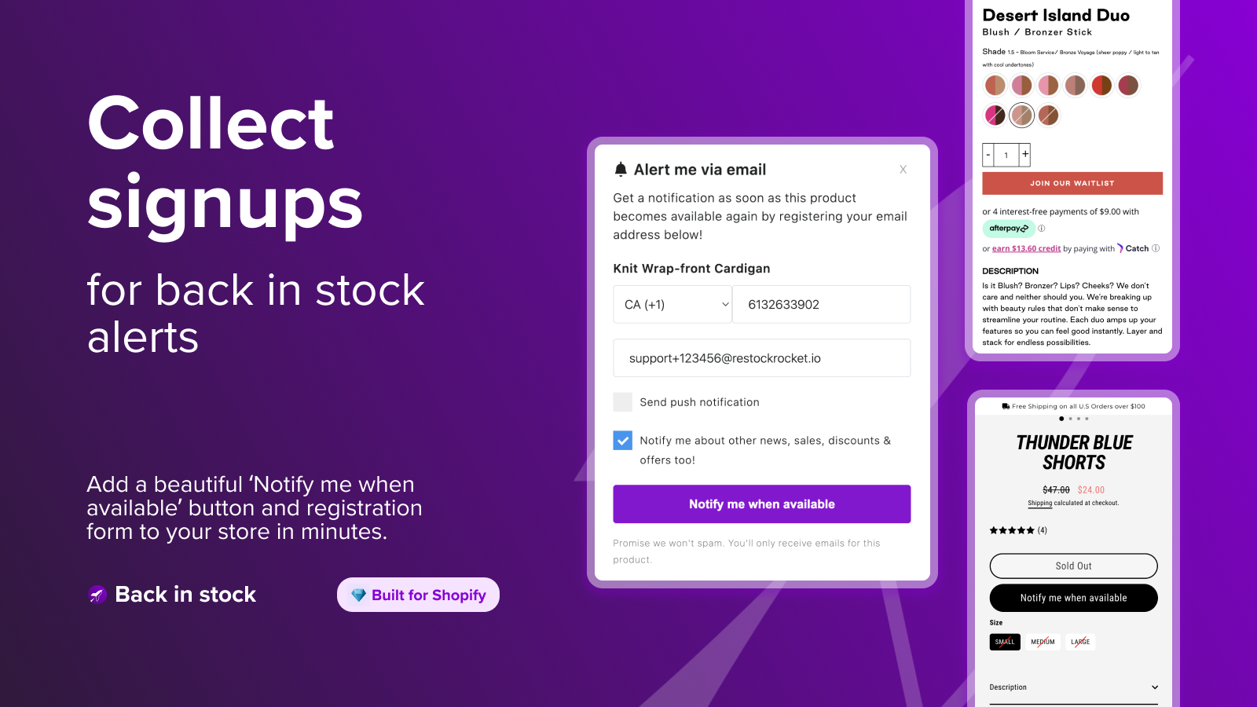The image size is (1257, 707).
Task: Click the five-star rating on Thunder Blue Shorts
Action: coord(1012,530)
